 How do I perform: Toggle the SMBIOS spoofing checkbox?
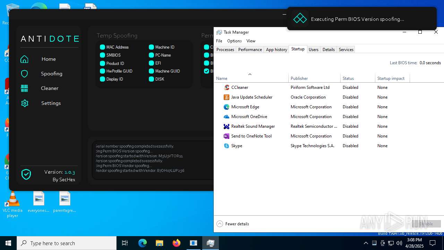pyautogui.click(x=102, y=55)
